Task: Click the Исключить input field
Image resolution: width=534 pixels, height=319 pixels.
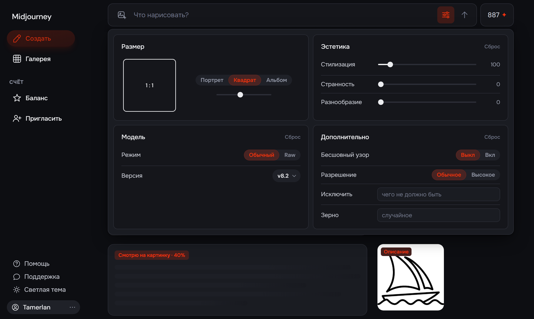Action: 439,194
